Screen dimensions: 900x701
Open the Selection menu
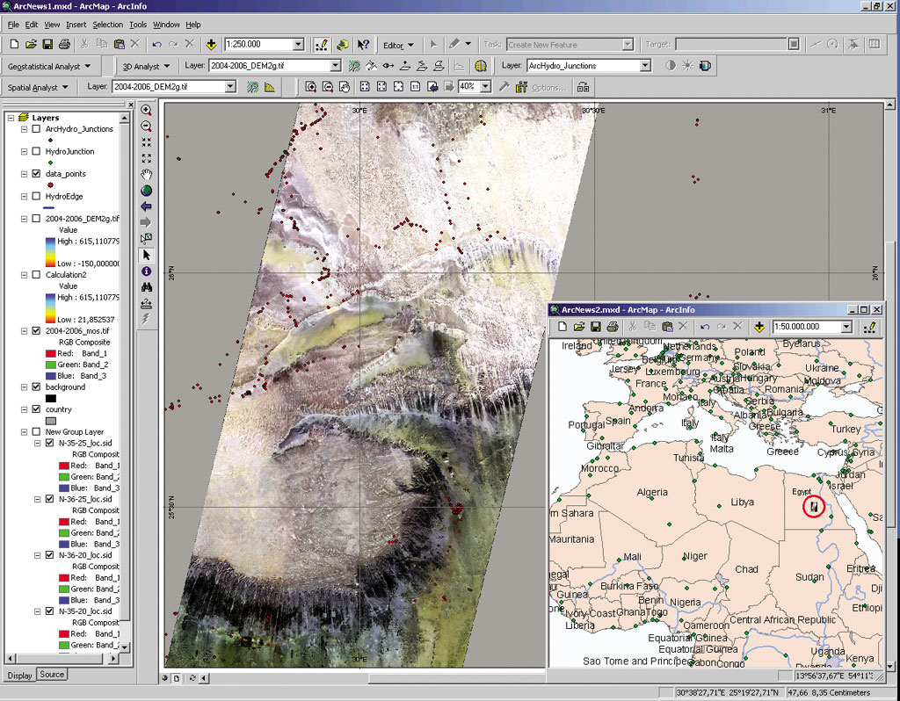(x=107, y=25)
